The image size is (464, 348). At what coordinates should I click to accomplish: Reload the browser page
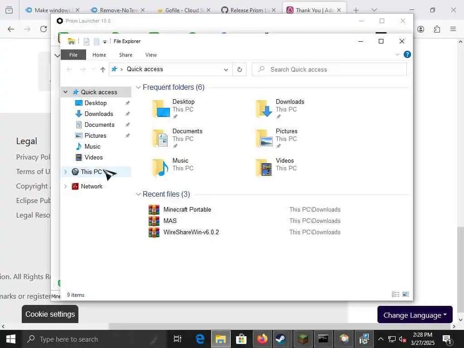[43, 29]
